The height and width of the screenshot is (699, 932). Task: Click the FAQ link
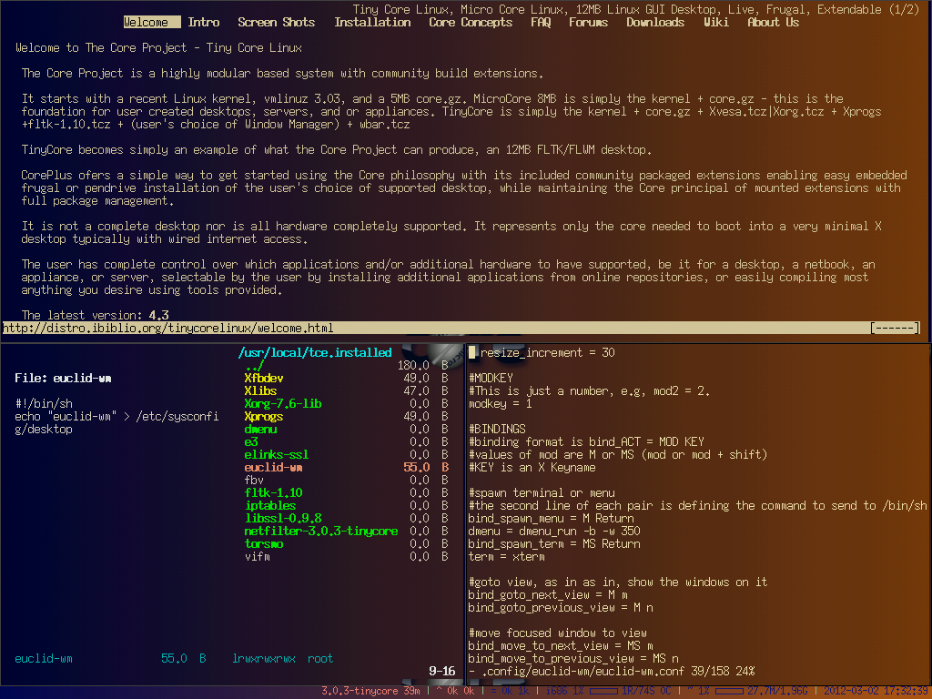click(x=541, y=22)
